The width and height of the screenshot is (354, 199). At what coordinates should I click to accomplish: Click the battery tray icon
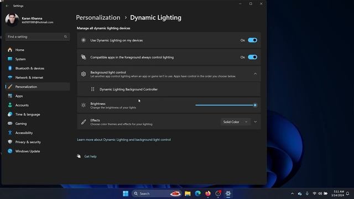coord(326,193)
